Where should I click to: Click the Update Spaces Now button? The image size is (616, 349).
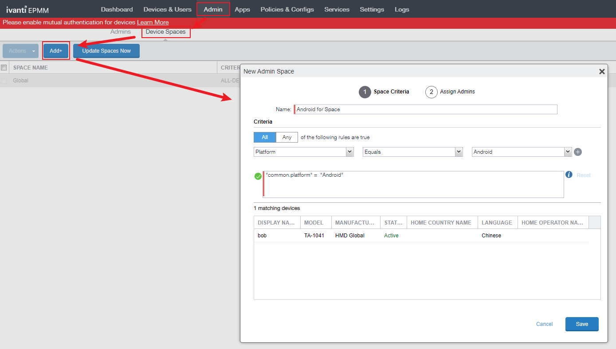click(x=106, y=51)
